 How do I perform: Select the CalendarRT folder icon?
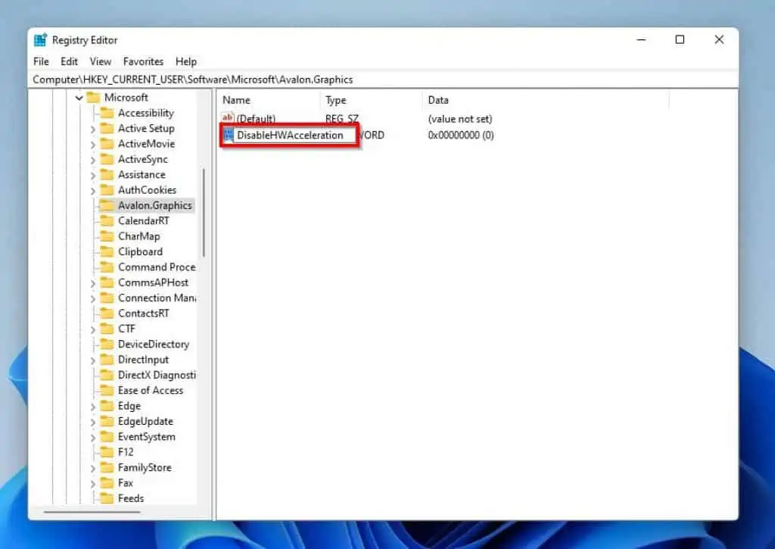tap(107, 220)
